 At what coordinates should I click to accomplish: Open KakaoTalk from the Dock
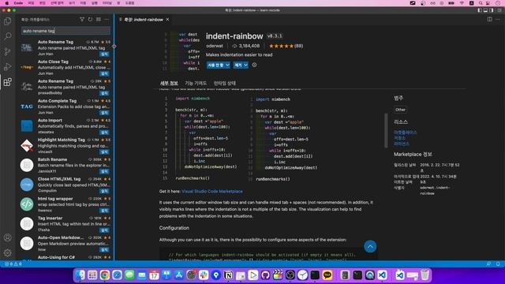coord(327,275)
